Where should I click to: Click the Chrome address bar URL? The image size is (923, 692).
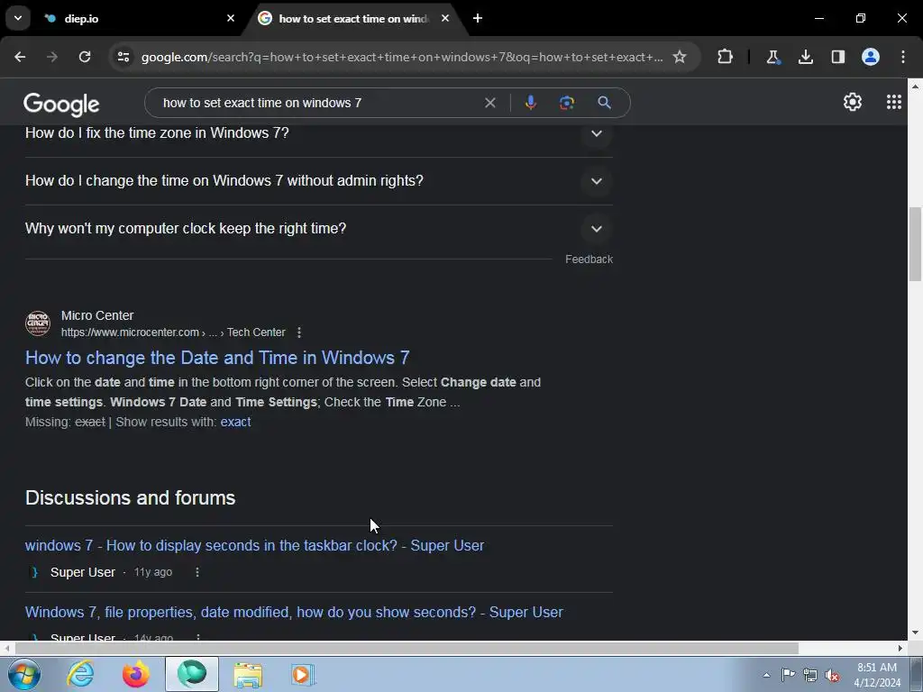(x=402, y=57)
